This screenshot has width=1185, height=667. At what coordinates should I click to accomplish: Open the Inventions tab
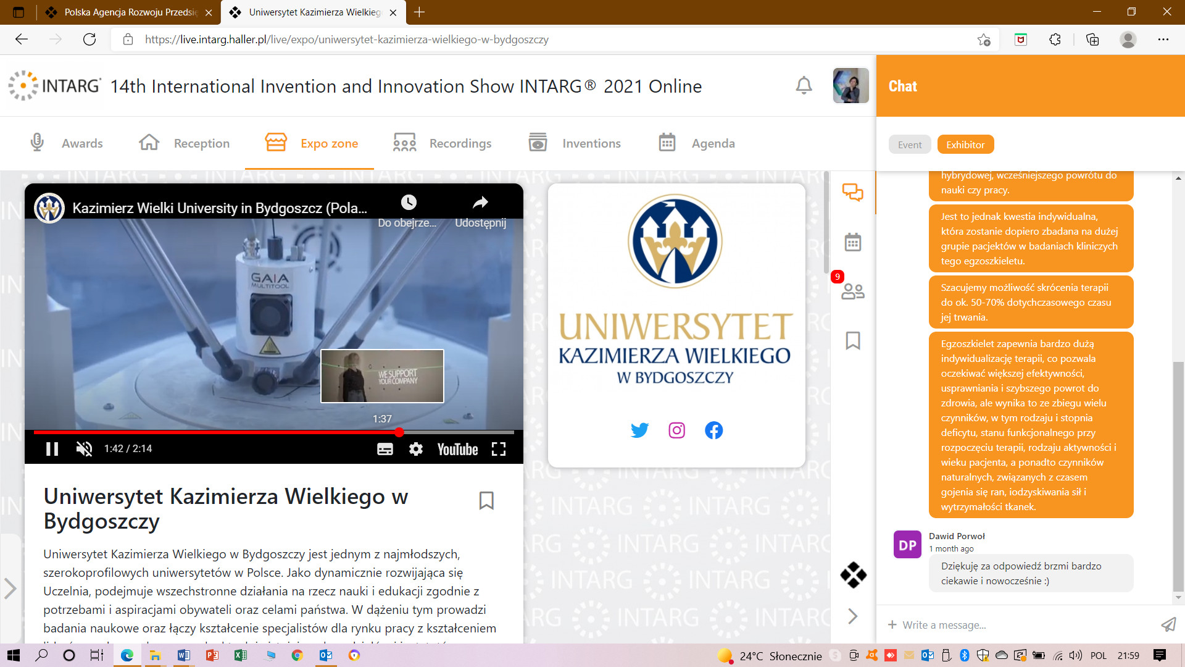tap(574, 143)
